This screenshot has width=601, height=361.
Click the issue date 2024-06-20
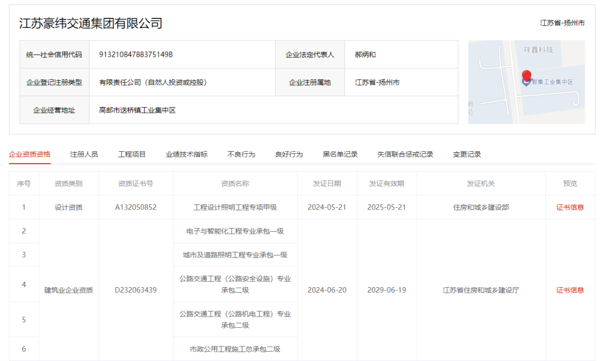327,290
